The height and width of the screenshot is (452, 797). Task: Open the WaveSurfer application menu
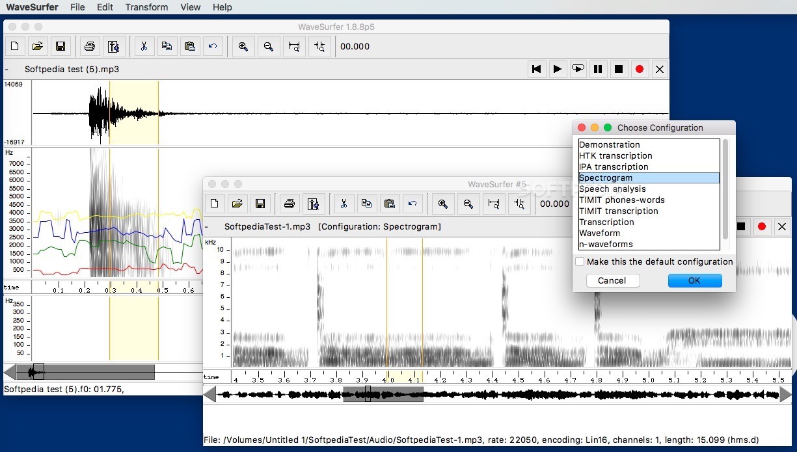tap(32, 7)
